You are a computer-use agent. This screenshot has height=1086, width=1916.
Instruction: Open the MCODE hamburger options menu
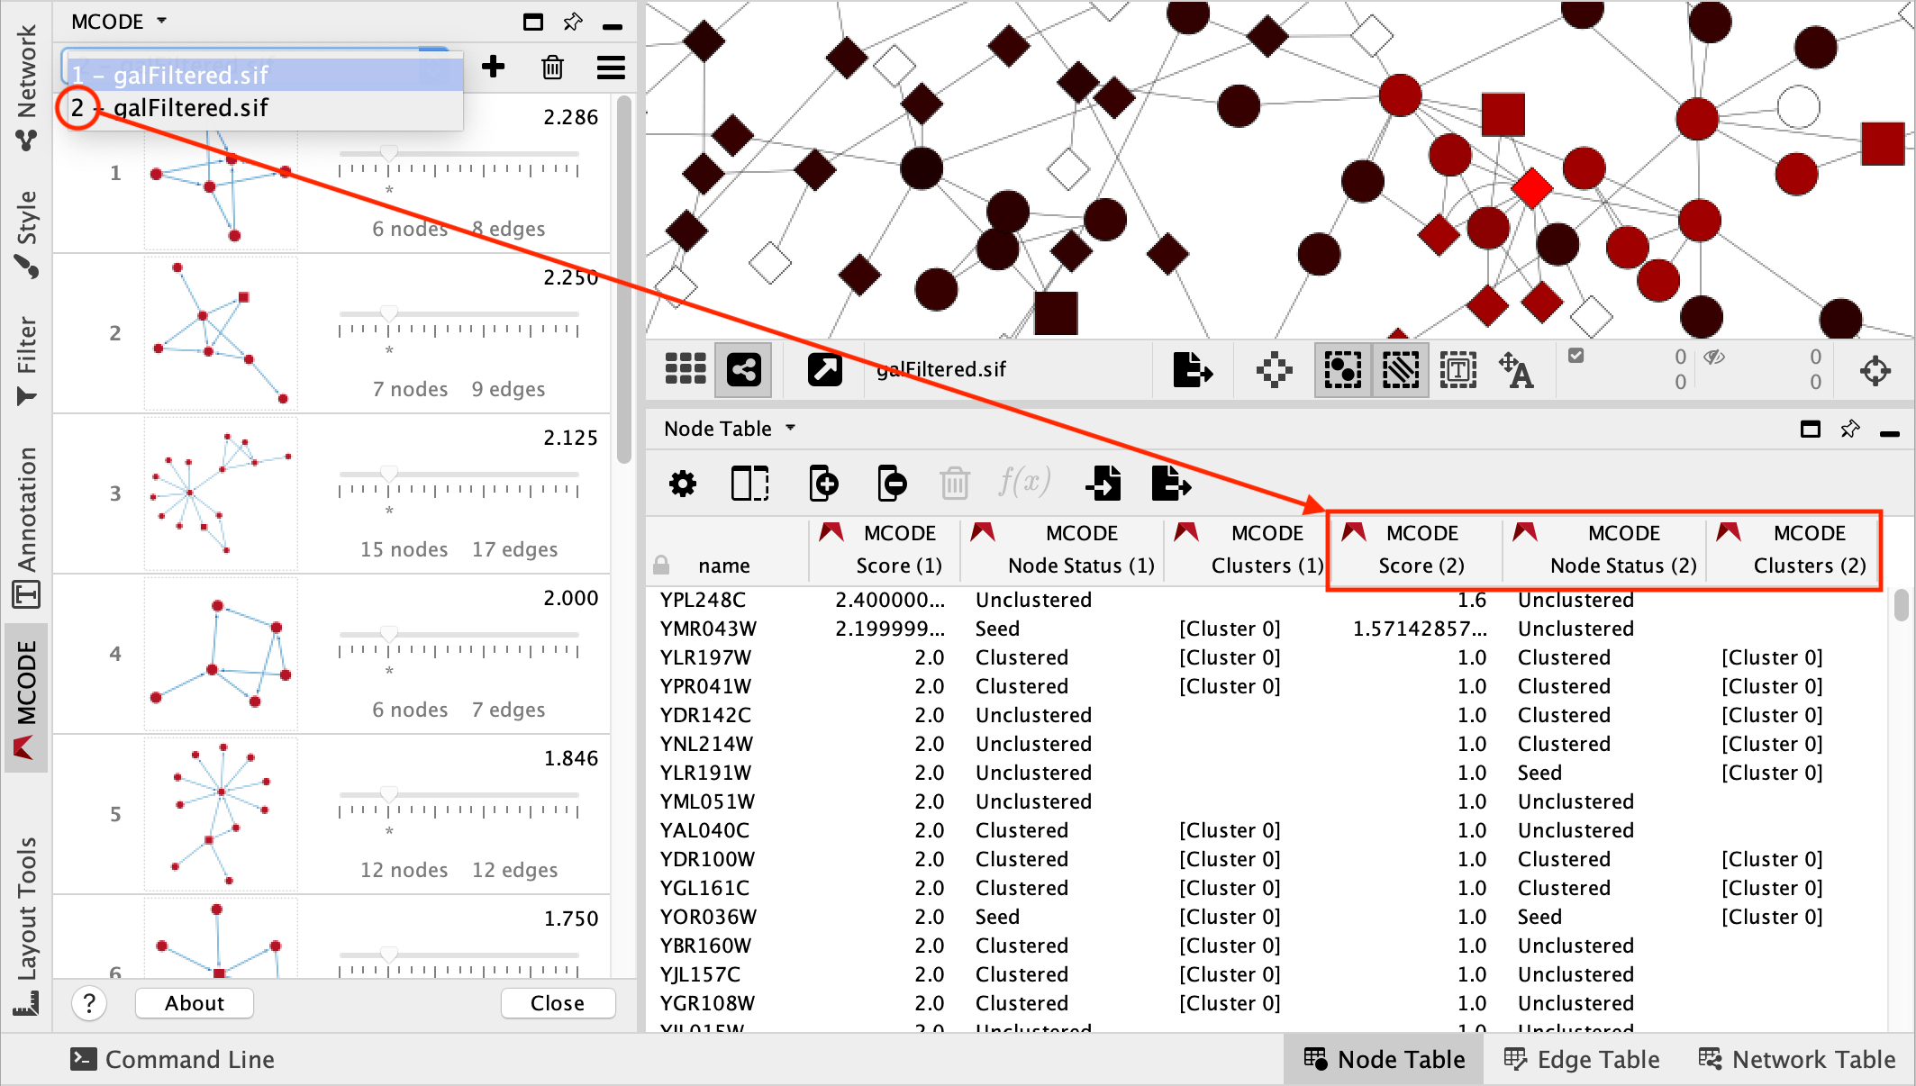coord(611,67)
